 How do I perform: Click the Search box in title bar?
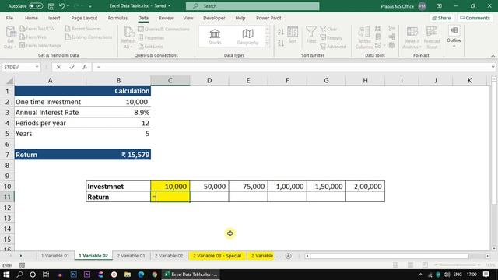[252, 6]
